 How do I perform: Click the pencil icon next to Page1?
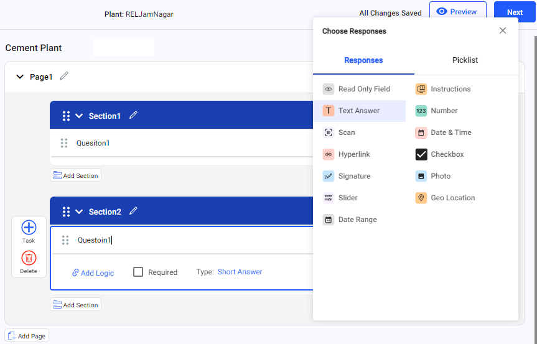tap(64, 77)
